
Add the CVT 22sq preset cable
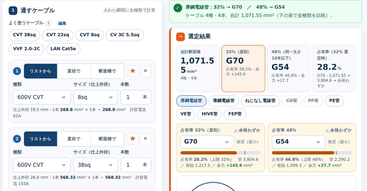click(57, 35)
